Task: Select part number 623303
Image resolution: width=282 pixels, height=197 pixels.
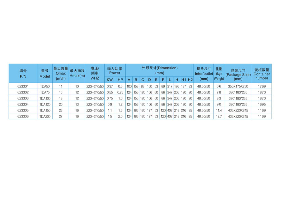Action: click(x=23, y=98)
